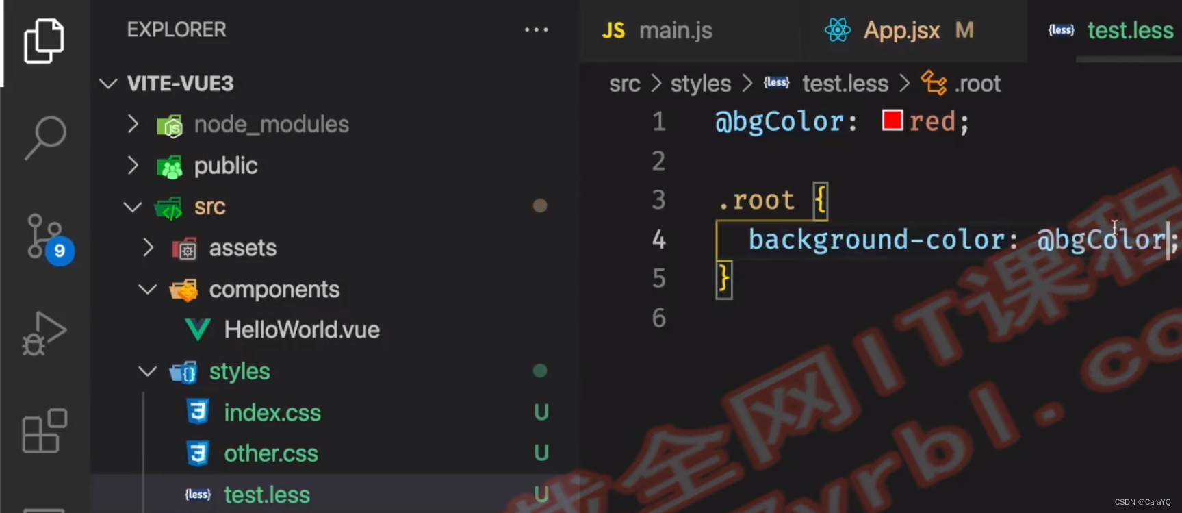Select the node_modules folder name

click(x=272, y=125)
